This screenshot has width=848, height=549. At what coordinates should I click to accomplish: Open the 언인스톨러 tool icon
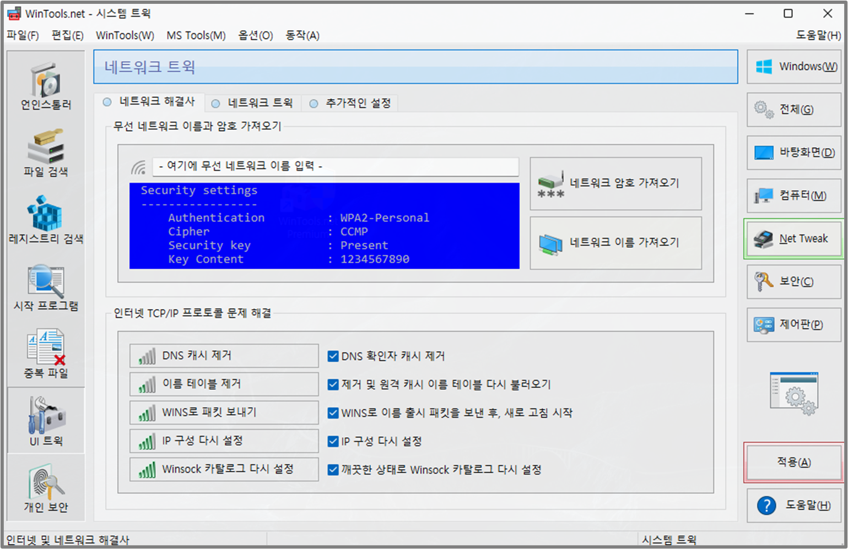(46, 80)
